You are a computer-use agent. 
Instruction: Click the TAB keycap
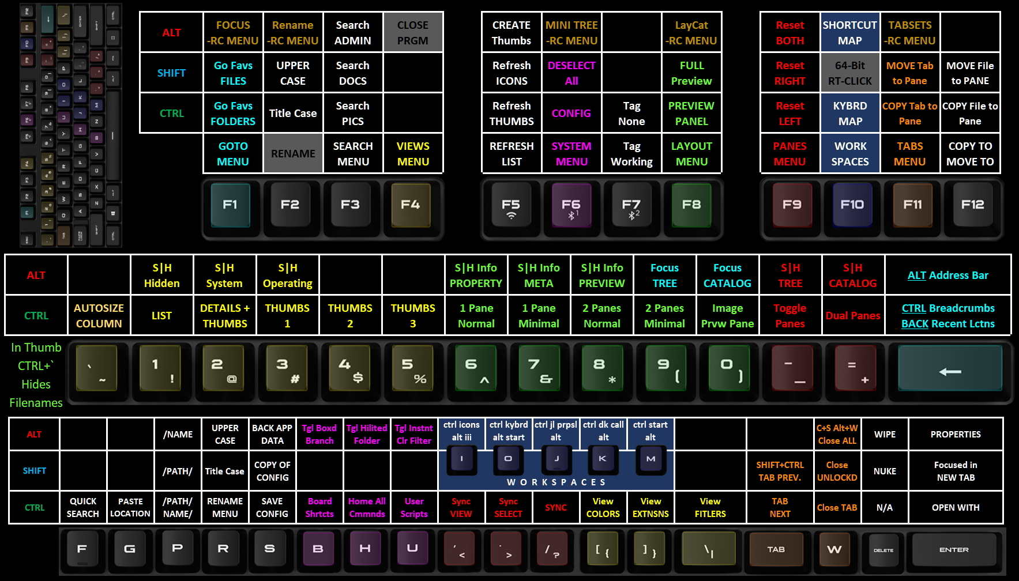[x=777, y=549]
